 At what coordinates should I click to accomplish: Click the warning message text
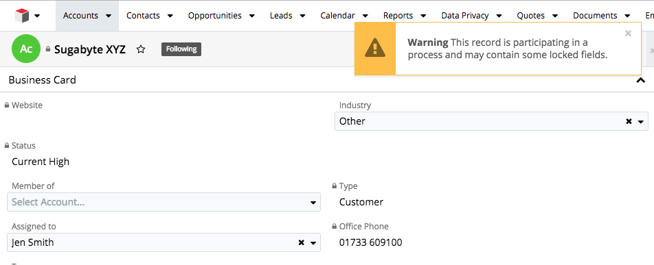507,49
